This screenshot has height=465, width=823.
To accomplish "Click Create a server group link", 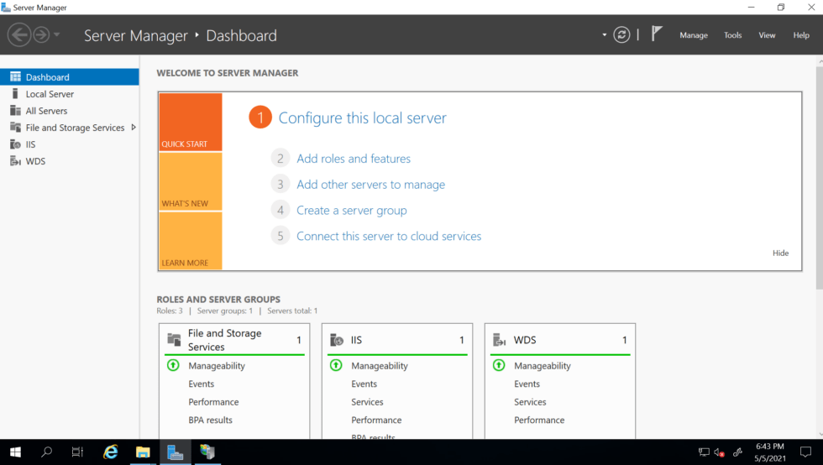I will click(x=352, y=211).
